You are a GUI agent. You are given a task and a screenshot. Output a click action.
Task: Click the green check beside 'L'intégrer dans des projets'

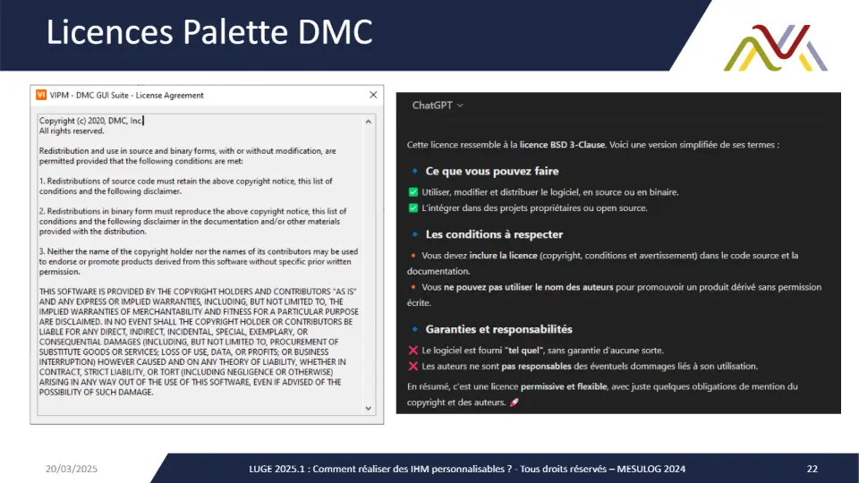(413, 208)
